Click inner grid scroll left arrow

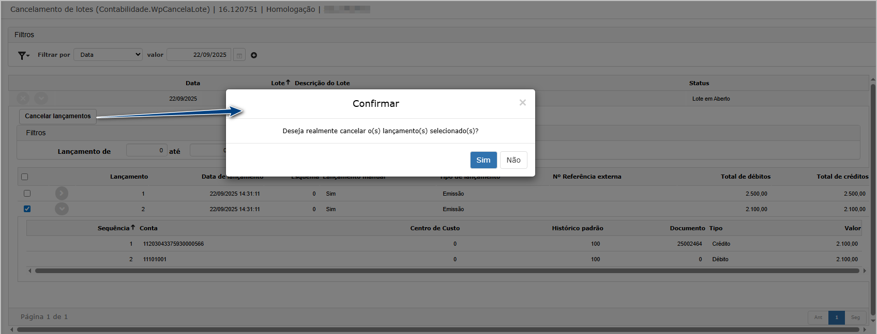coord(30,271)
